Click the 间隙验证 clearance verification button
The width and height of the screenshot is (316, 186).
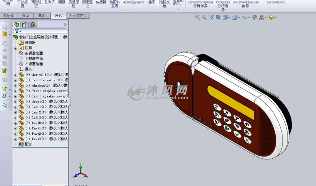(36, 4)
